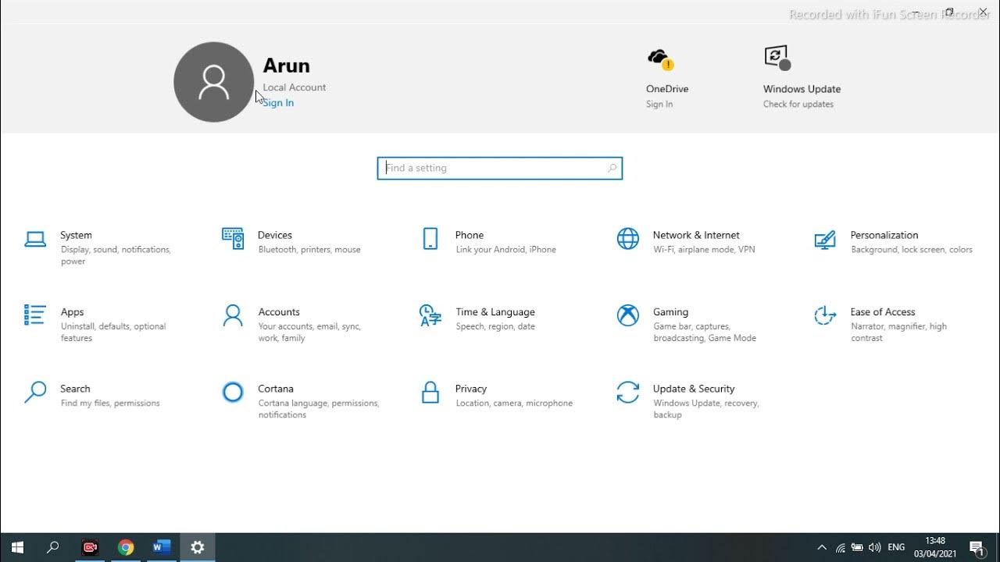Click the 'Local Account' label

tap(295, 87)
